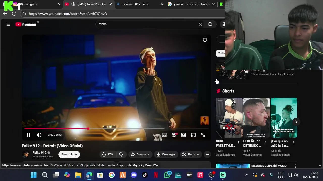Cast the video to a TV
Viewport: 323px width, 181px height.
[x=193, y=135]
